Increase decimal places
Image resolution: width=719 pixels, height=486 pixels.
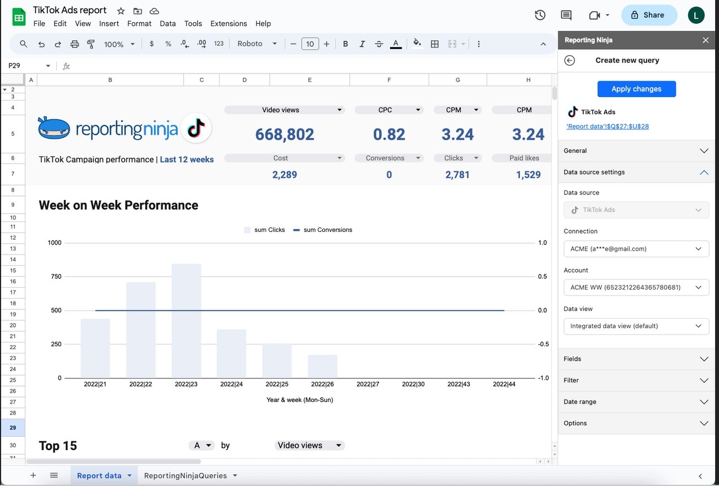pos(202,44)
